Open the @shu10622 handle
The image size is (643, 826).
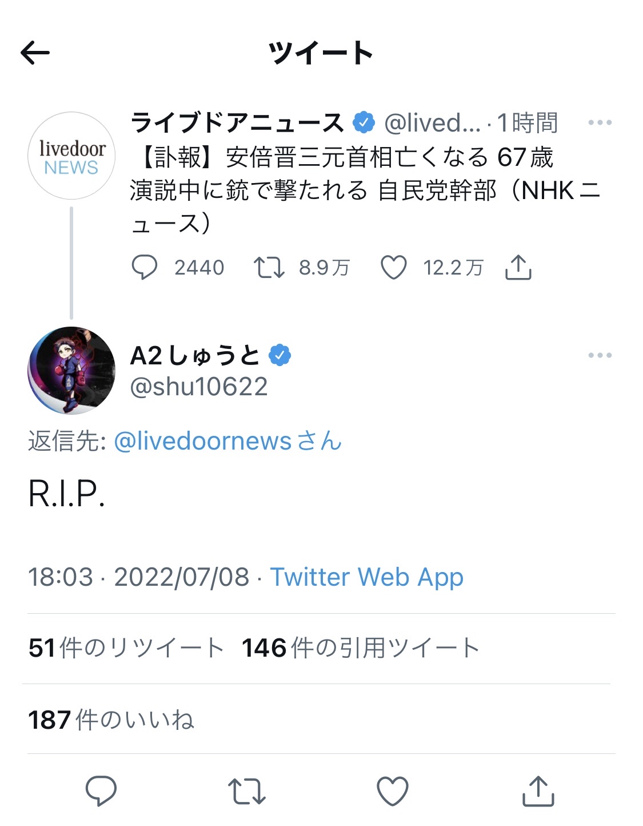(199, 387)
